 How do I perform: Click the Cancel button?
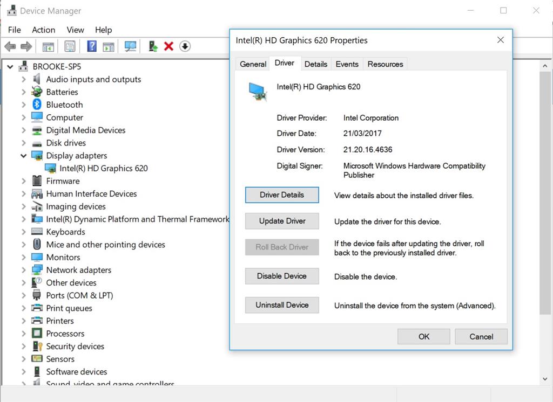pos(481,336)
